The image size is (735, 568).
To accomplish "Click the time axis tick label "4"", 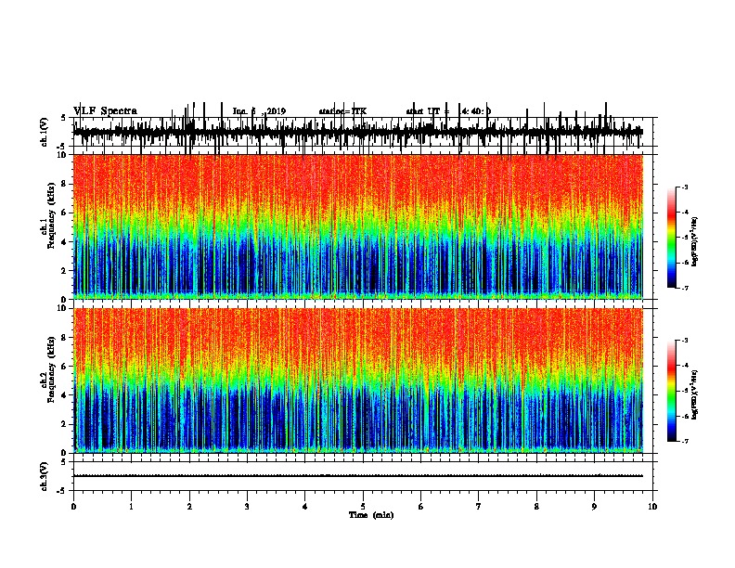I will (x=305, y=507).
